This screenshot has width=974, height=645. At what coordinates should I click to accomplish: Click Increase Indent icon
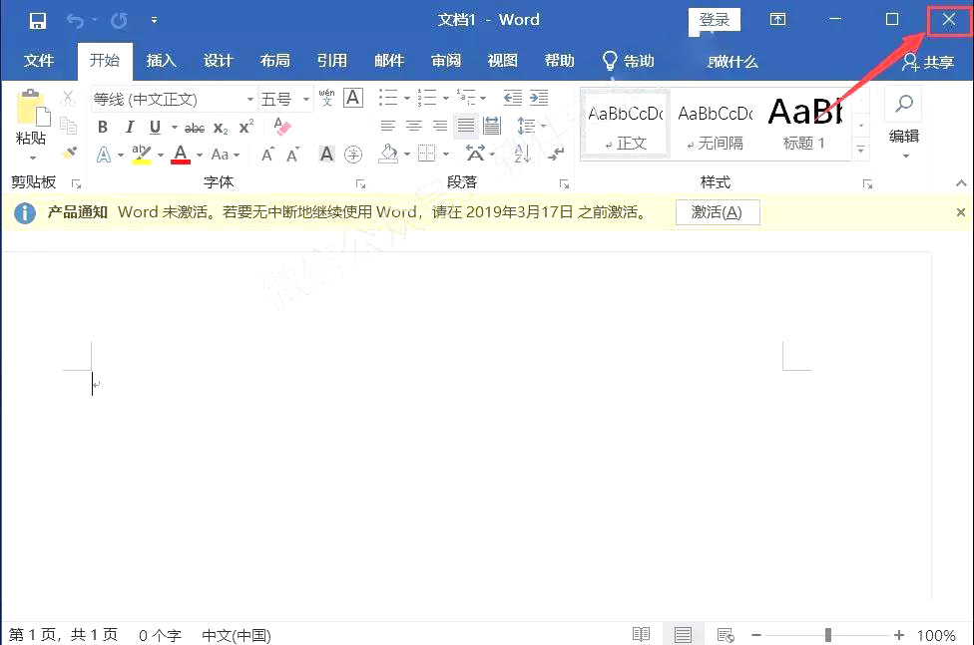click(539, 98)
